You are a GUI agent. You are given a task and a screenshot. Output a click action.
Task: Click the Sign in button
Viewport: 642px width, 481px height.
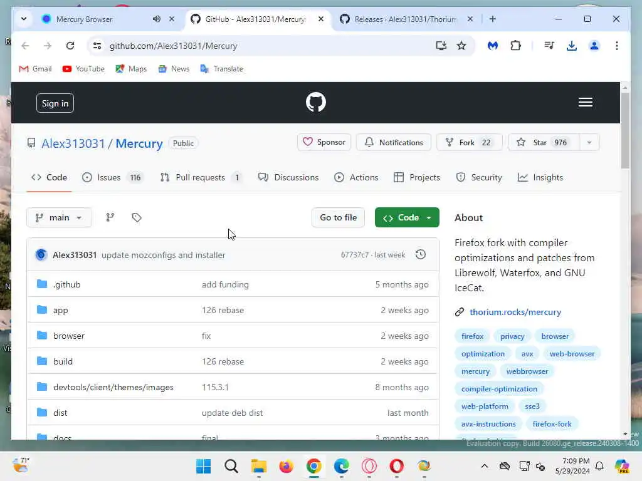pyautogui.click(x=55, y=103)
